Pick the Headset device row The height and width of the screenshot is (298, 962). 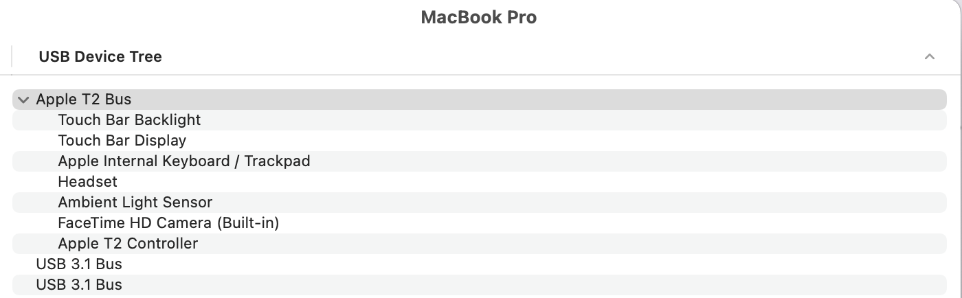point(87,182)
